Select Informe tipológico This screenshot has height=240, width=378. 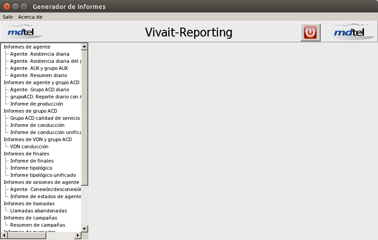pyautogui.click(x=31, y=168)
